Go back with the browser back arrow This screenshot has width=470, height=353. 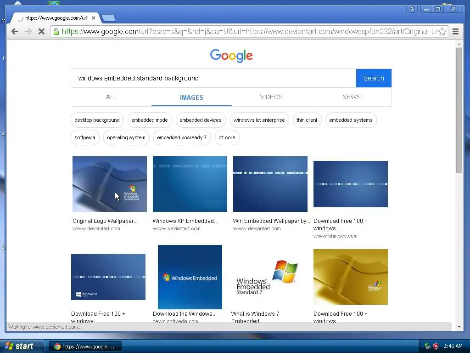pos(15,31)
